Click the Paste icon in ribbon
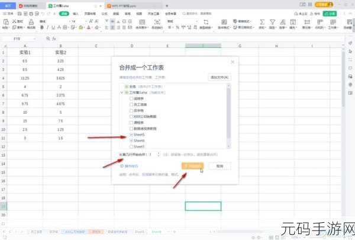The width and height of the screenshot is (355, 240). click(6, 22)
